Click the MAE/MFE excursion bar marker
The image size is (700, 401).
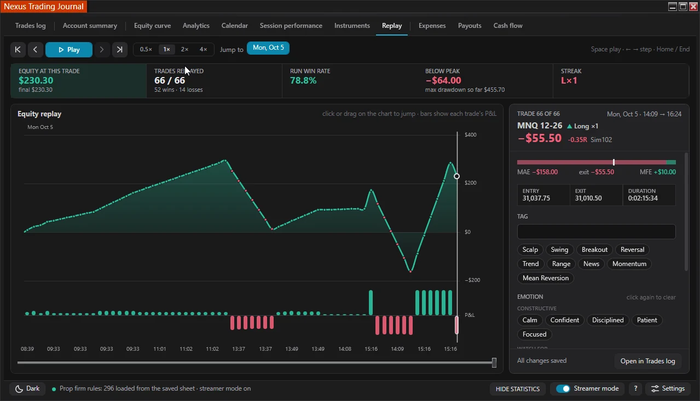coord(614,162)
